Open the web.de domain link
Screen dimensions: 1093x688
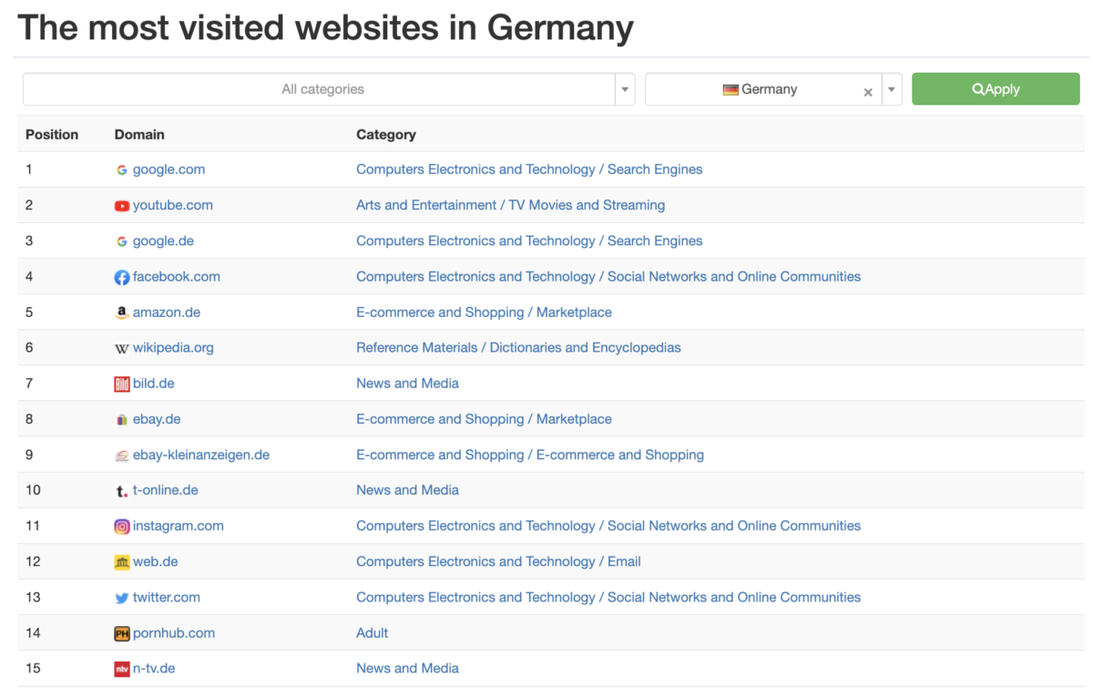pyautogui.click(x=156, y=561)
